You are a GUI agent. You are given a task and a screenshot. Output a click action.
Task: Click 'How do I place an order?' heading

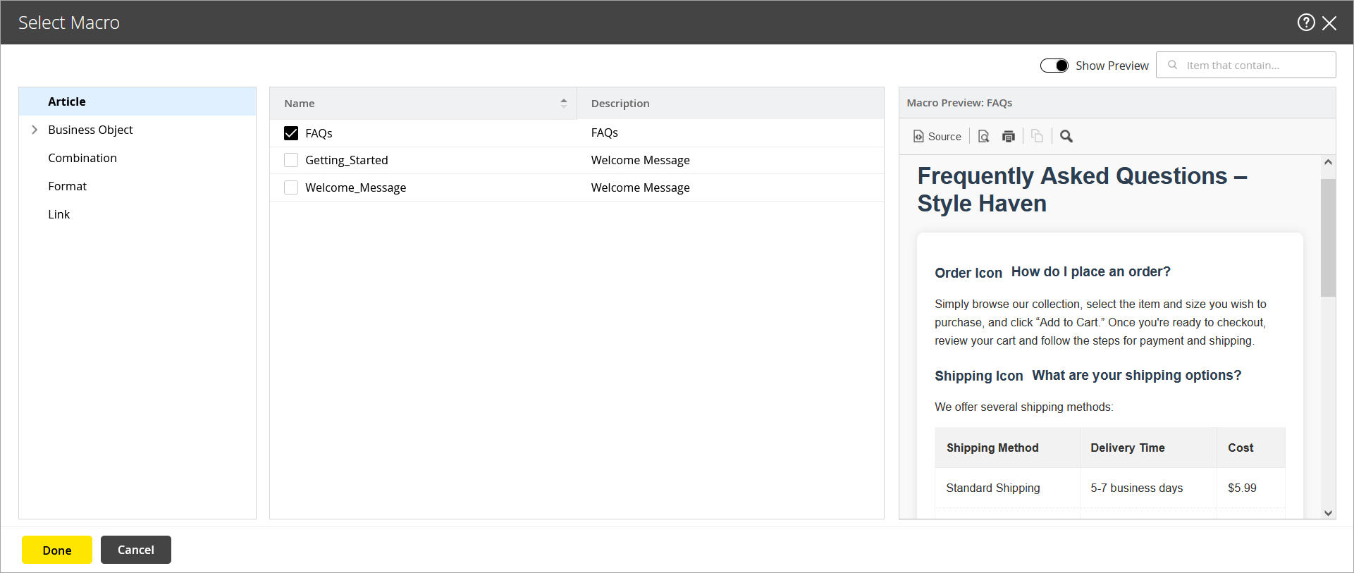(x=1090, y=272)
